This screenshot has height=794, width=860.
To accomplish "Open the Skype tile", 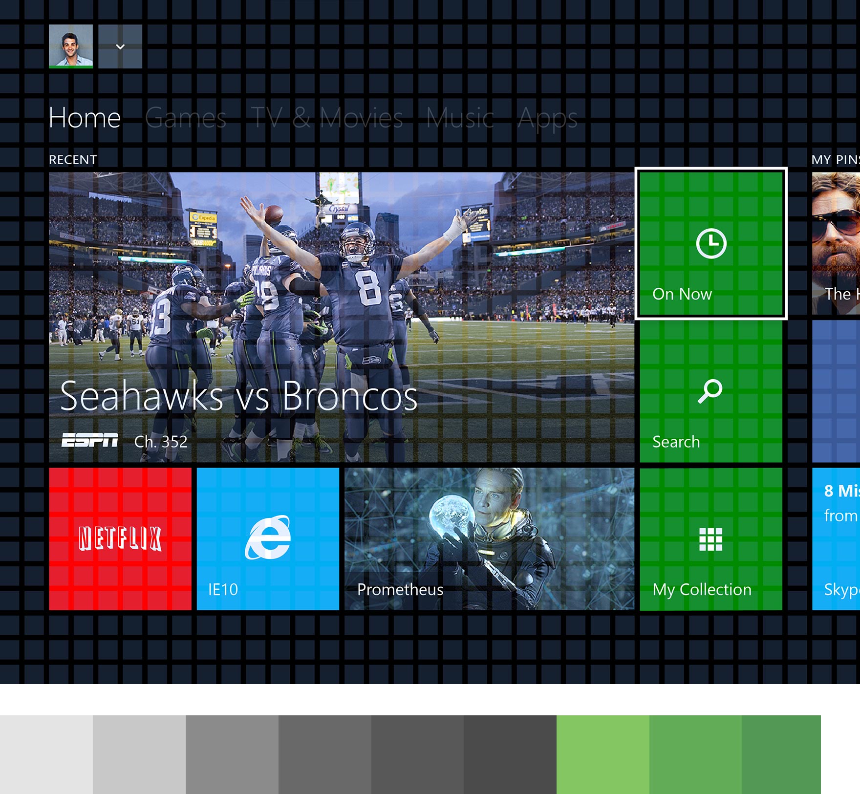I will coord(837,538).
